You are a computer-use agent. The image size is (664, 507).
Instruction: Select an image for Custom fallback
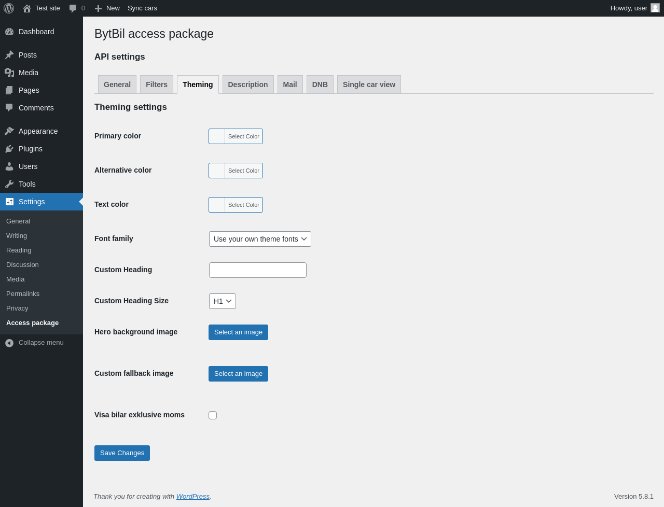tap(238, 374)
